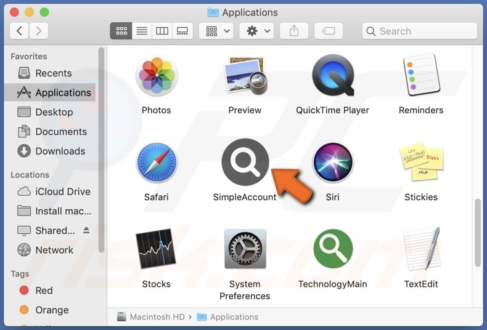Switch to icon view
487x330 pixels.
coord(121,31)
